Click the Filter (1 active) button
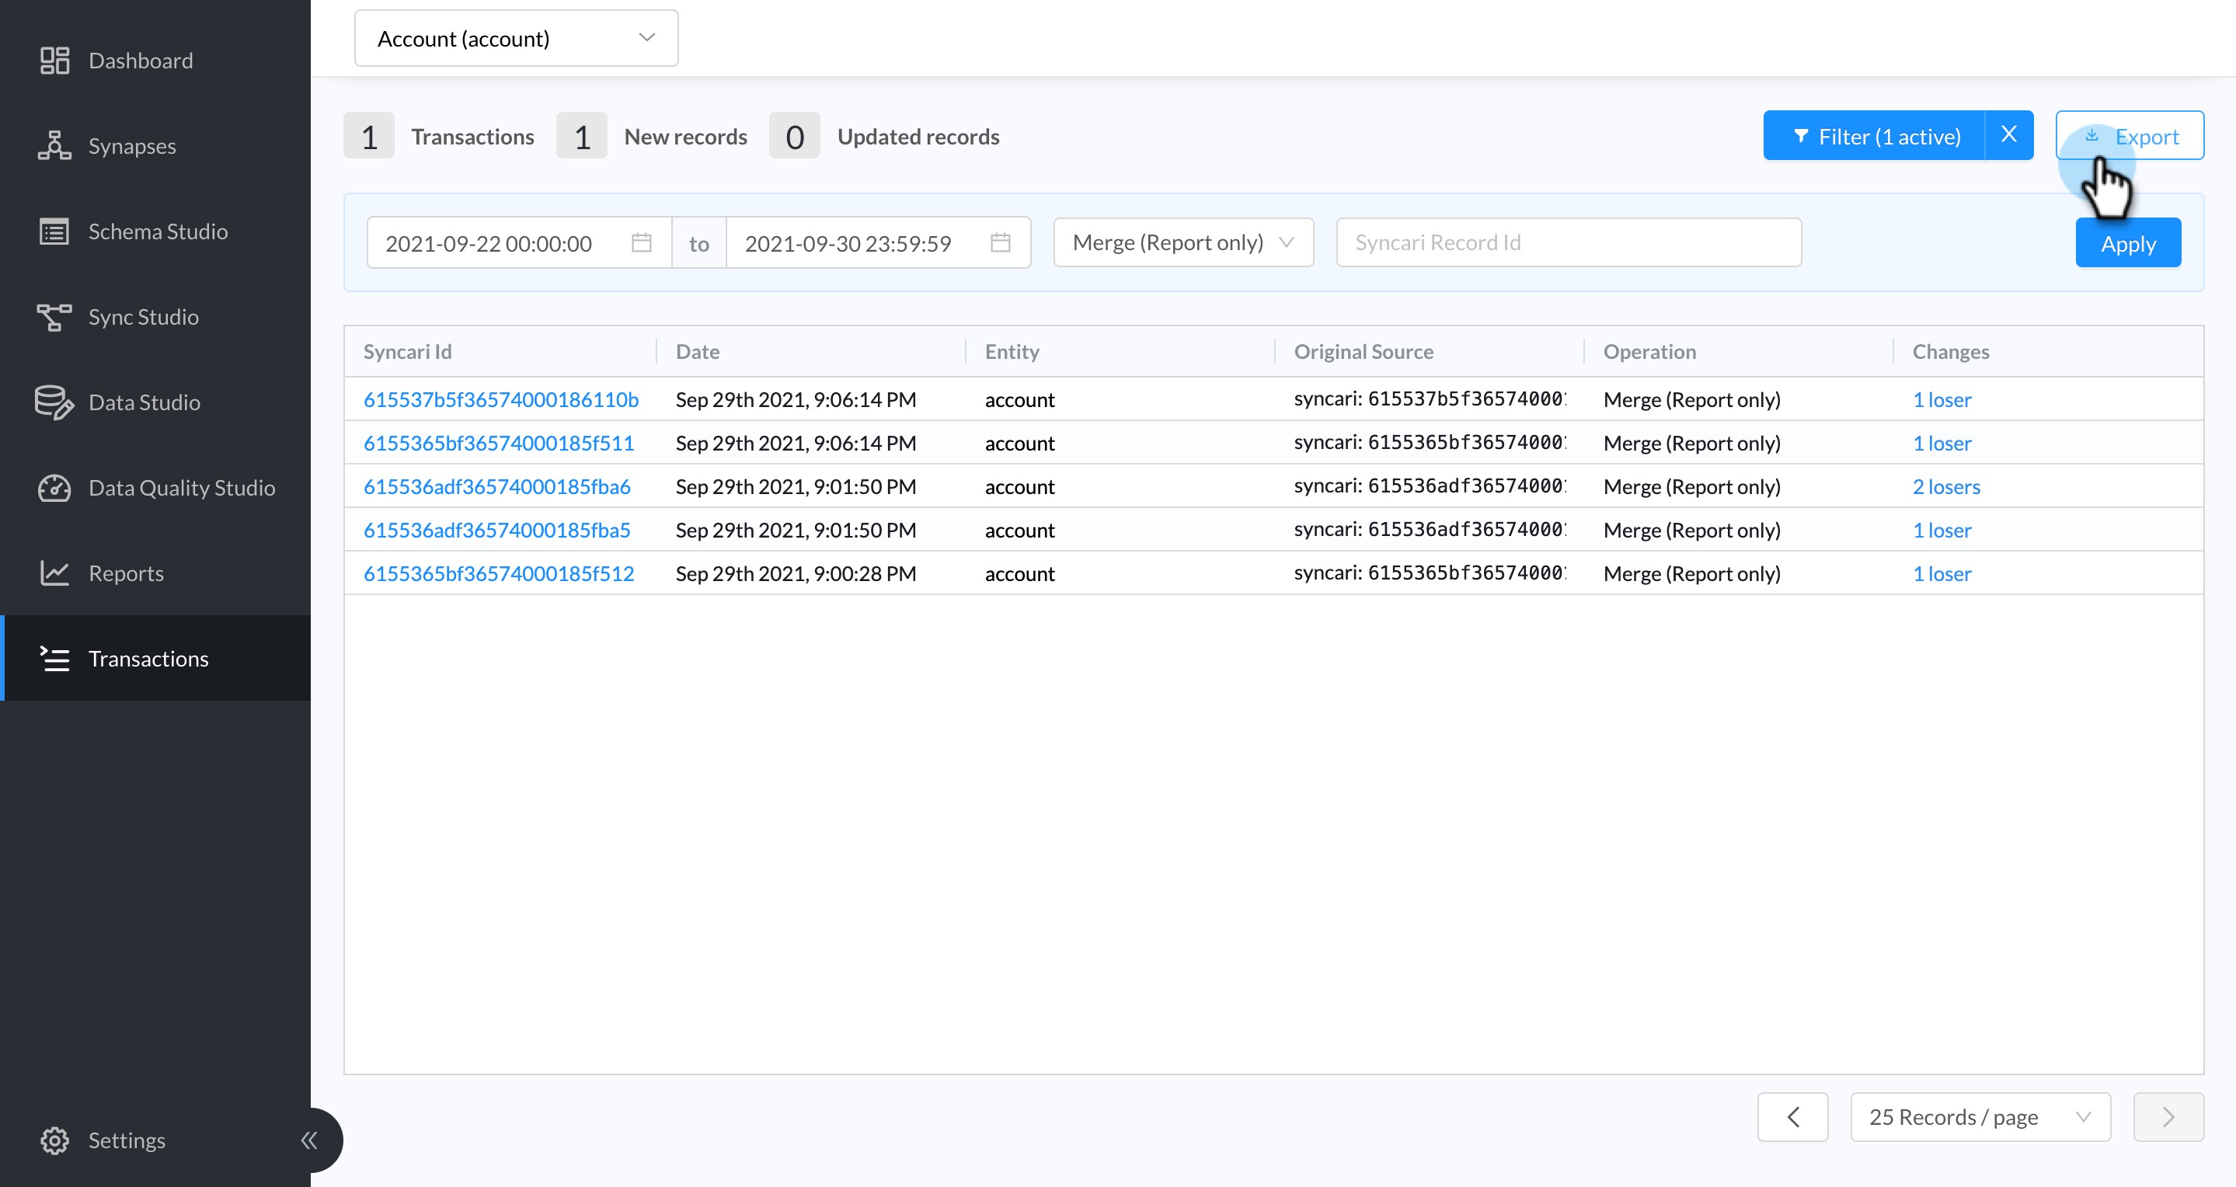The height and width of the screenshot is (1187, 2236). coord(1874,135)
